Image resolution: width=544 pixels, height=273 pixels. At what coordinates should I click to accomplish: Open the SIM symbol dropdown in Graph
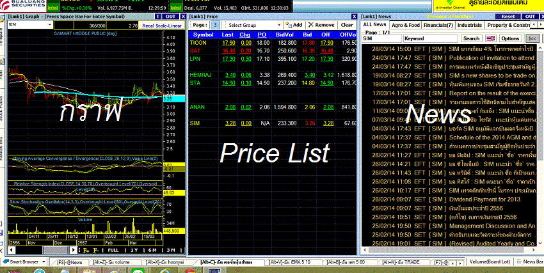[50, 25]
